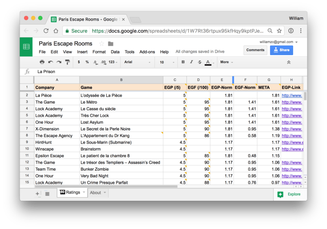
Task: Star the Paris Escape Rooms document
Action: pyautogui.click(x=101, y=44)
